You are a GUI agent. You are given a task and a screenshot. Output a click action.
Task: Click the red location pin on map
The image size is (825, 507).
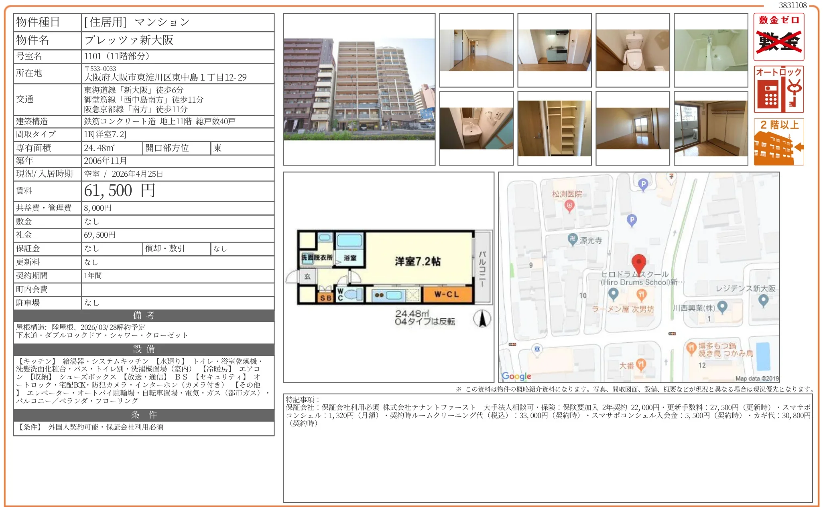click(638, 263)
